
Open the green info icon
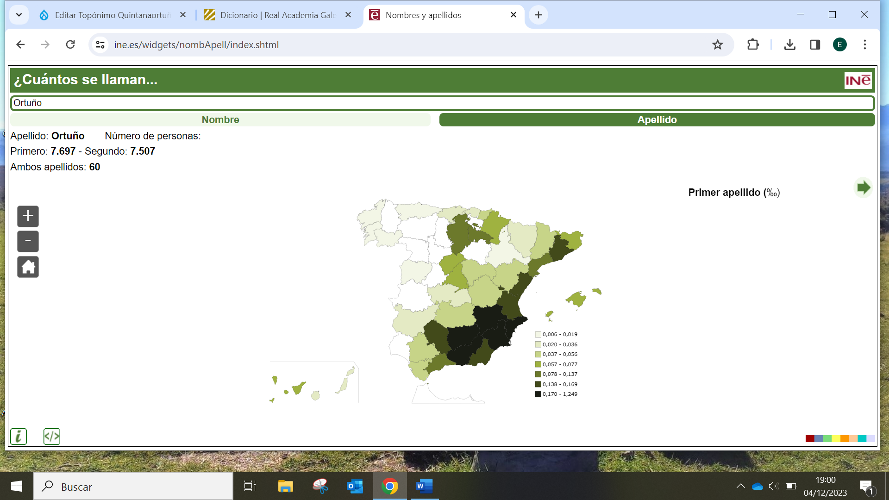pos(19,436)
